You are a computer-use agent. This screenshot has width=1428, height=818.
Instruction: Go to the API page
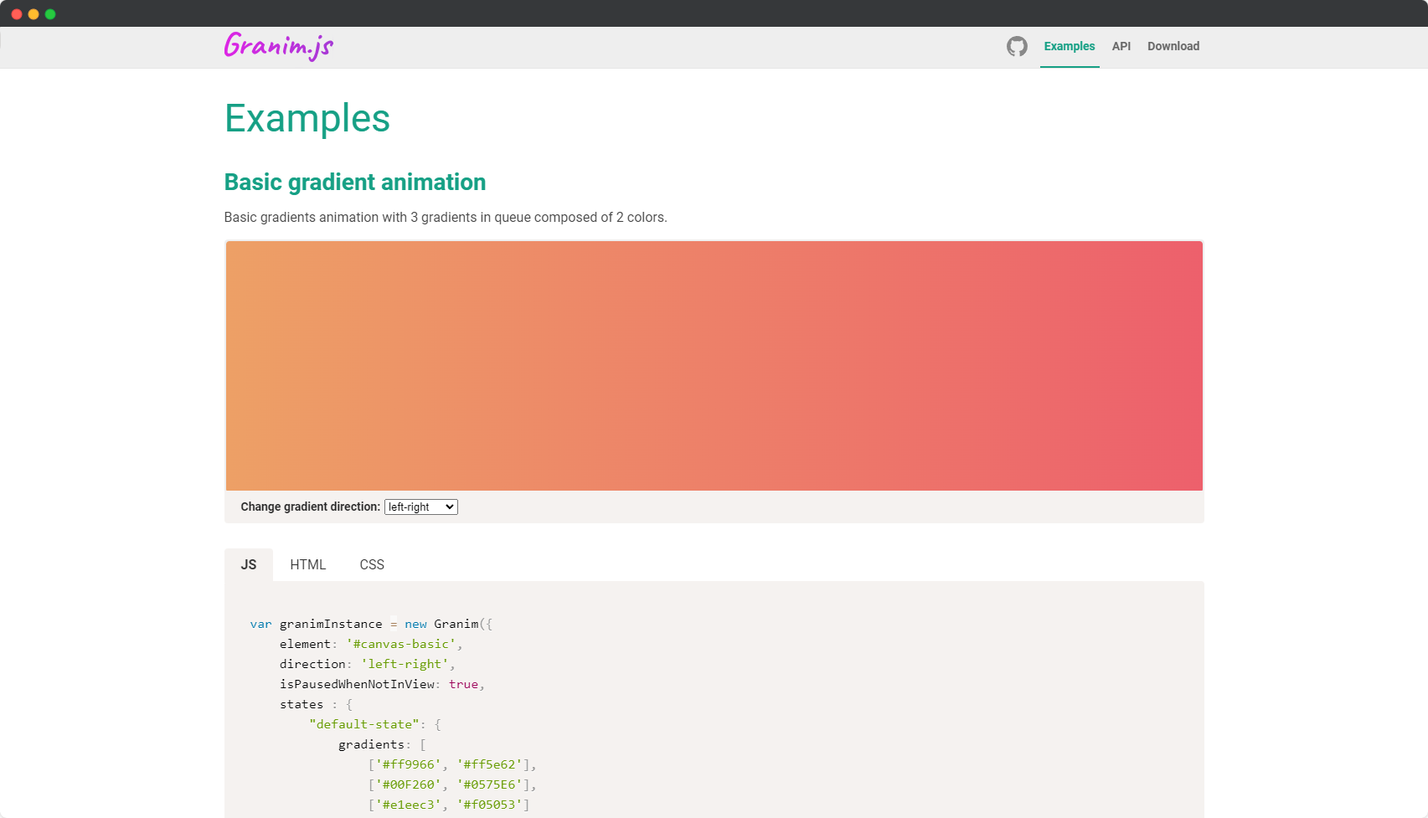pos(1121,46)
